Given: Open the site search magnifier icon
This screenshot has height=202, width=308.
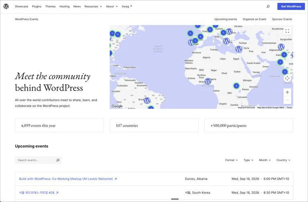Looking at the screenshot, I should [268, 6].
